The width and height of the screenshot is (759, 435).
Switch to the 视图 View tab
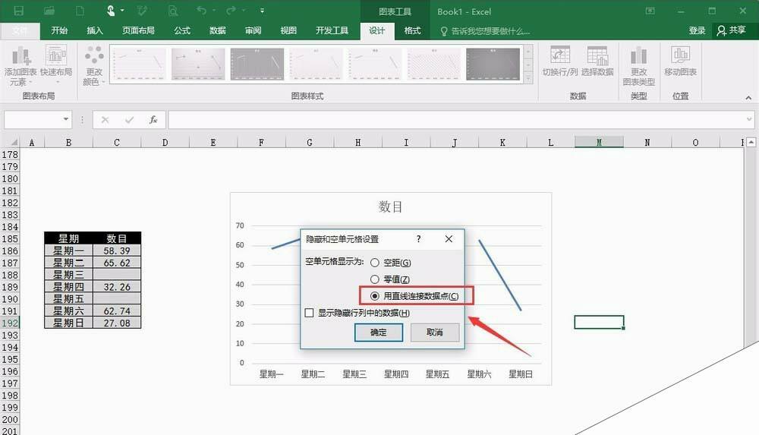(288, 30)
